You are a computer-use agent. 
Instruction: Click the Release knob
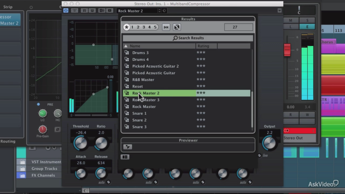pyautogui.click(x=101, y=173)
